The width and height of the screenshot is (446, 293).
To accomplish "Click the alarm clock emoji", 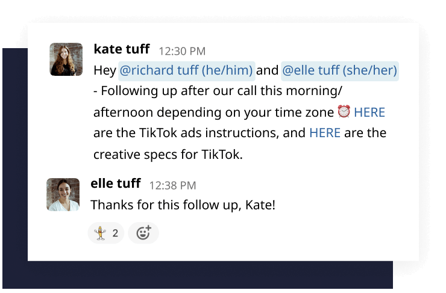I will pos(344,111).
